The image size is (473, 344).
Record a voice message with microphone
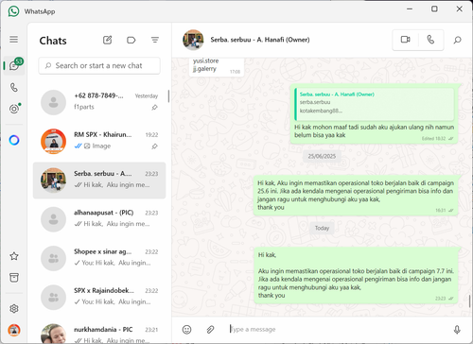(x=457, y=330)
